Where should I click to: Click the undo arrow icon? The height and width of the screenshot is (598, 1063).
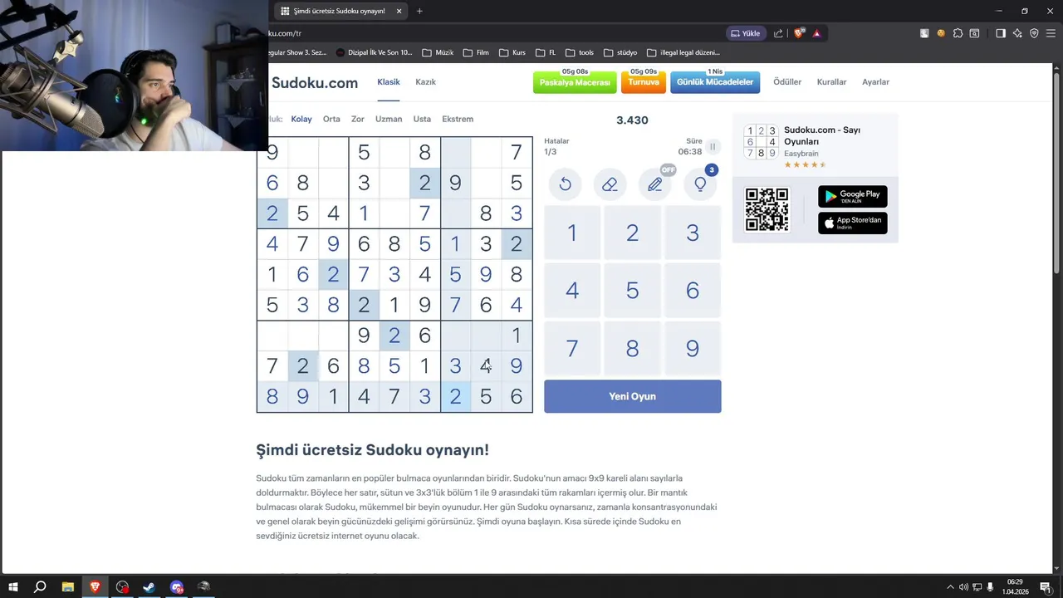[566, 184]
